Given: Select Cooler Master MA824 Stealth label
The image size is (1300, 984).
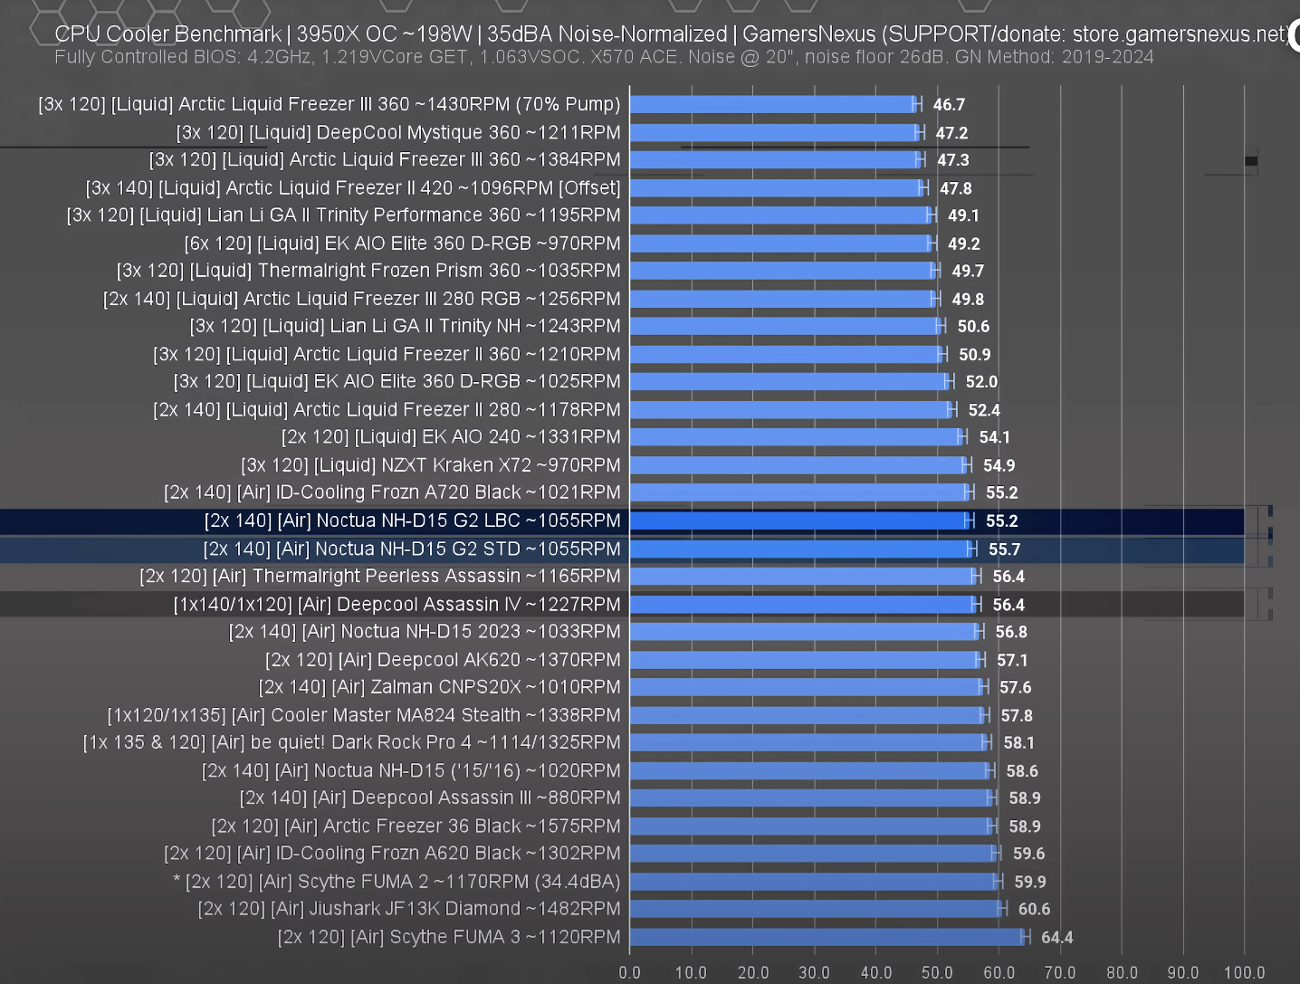Looking at the screenshot, I should pos(364,715).
